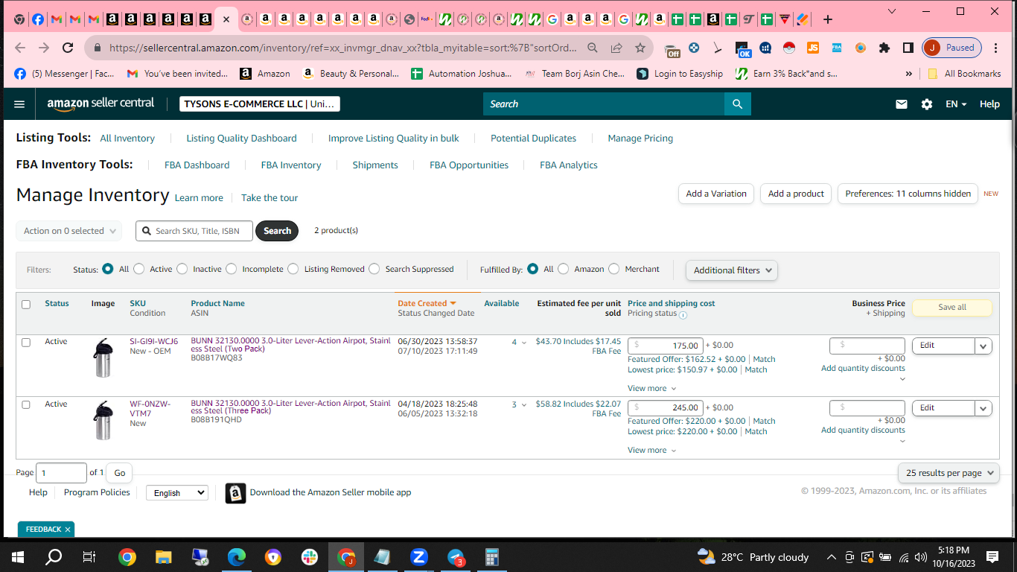Click the Take the tour link
The image size is (1017, 572).
(270, 198)
